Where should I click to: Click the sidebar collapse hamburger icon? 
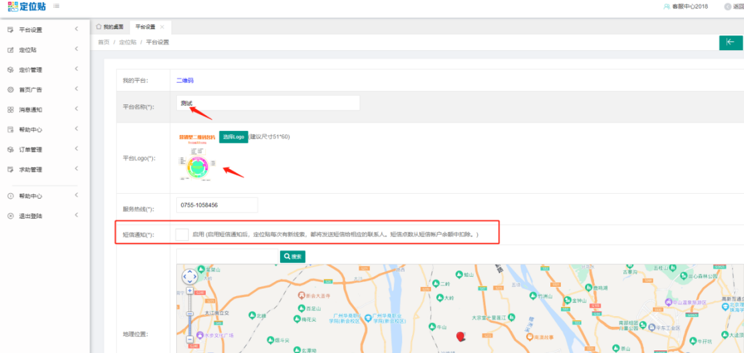55,6
